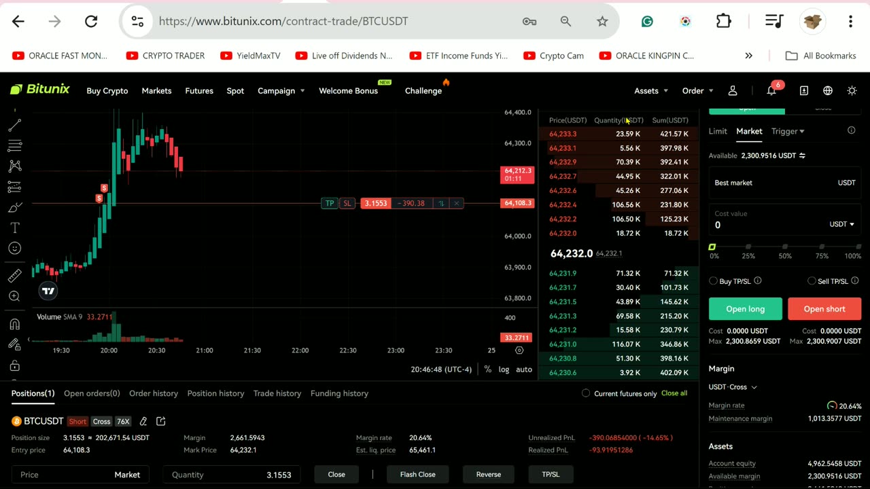This screenshot has height=489, width=870.
Task: Show more bookmarks with chevron
Action: [x=748, y=56]
